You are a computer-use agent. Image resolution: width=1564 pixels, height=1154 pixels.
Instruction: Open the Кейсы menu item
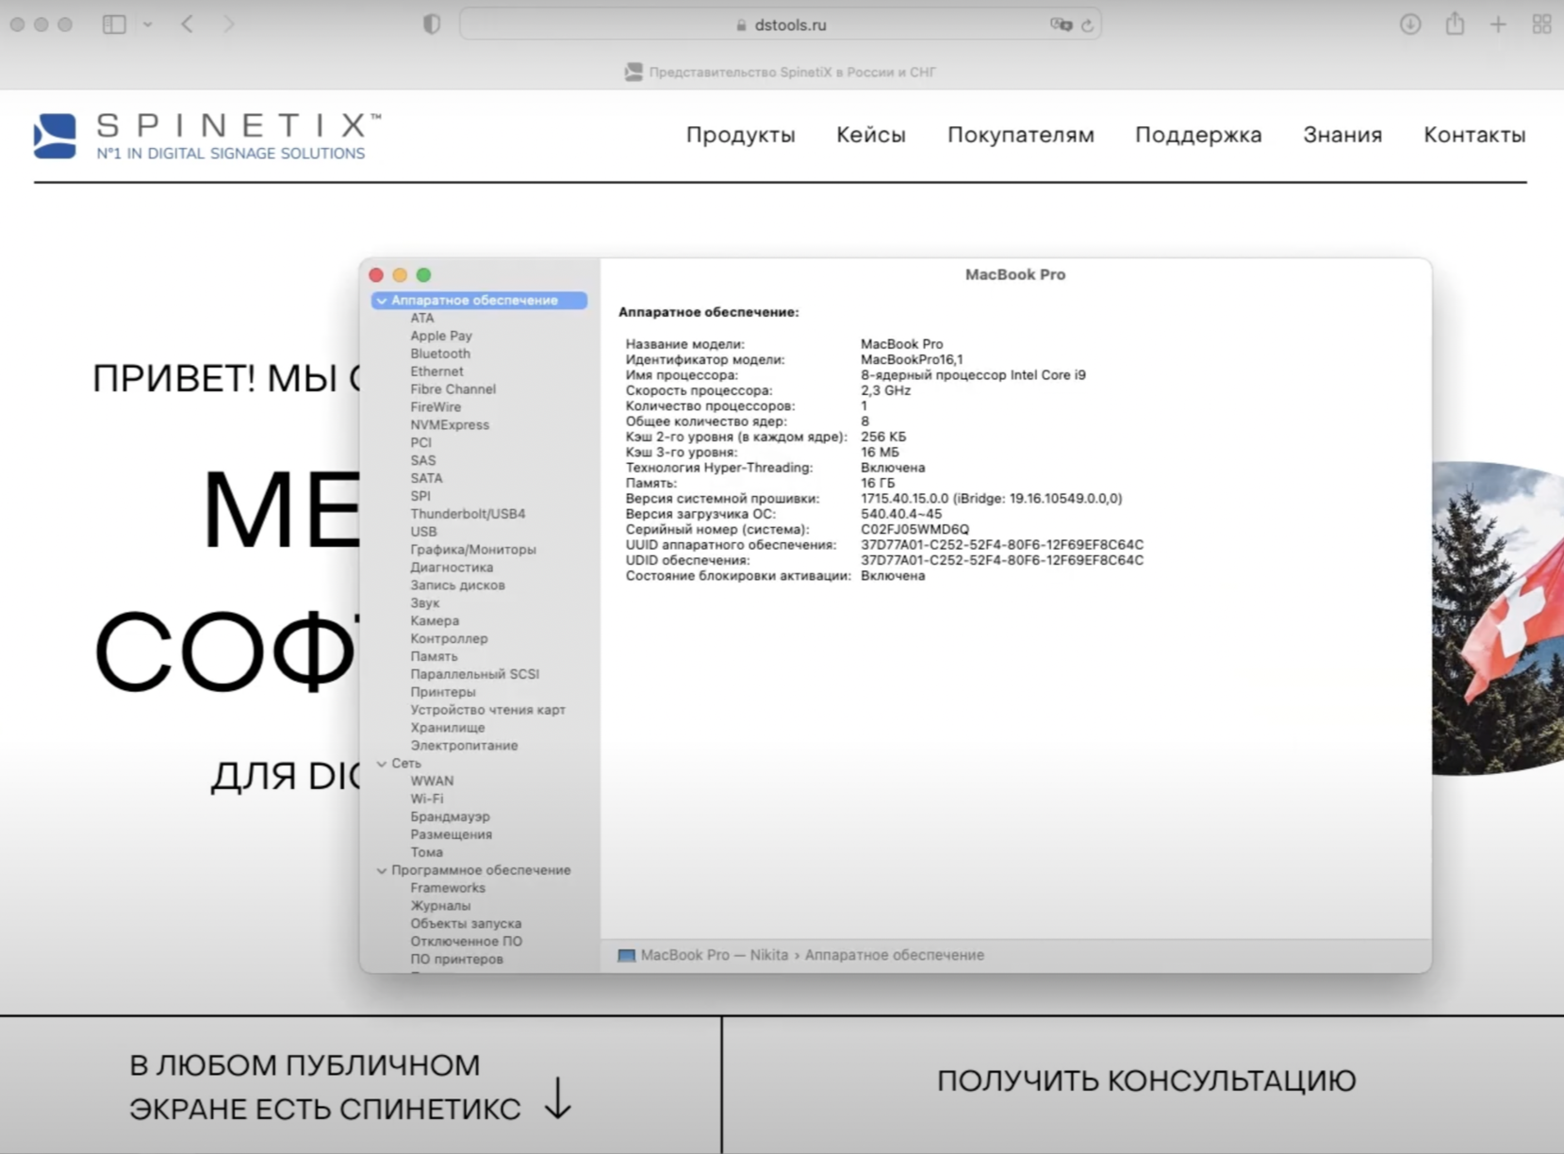pyautogui.click(x=871, y=135)
